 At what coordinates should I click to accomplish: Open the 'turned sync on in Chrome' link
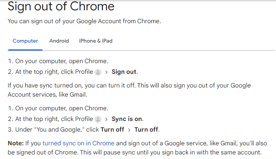point(78,143)
